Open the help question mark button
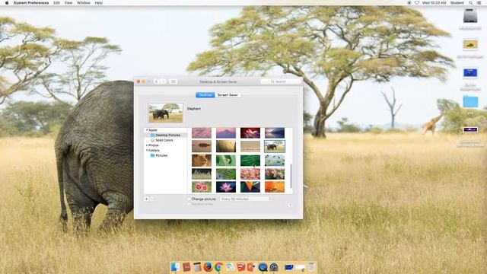This screenshot has width=487, height=274. (x=290, y=205)
